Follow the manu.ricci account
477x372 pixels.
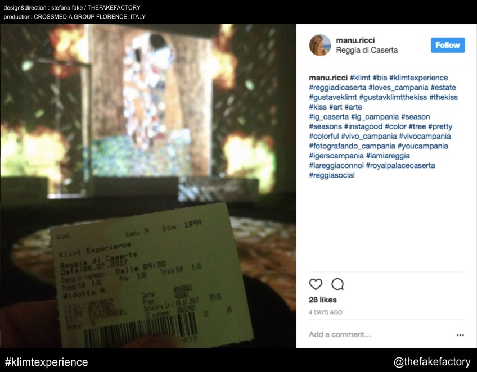point(448,45)
